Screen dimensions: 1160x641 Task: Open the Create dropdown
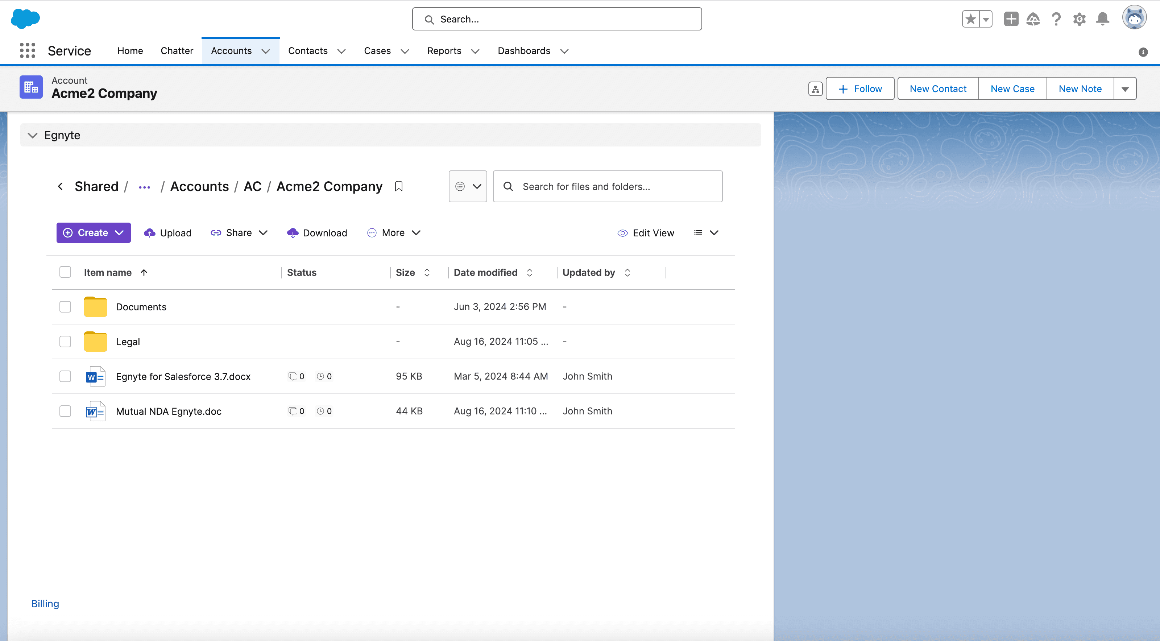(93, 233)
